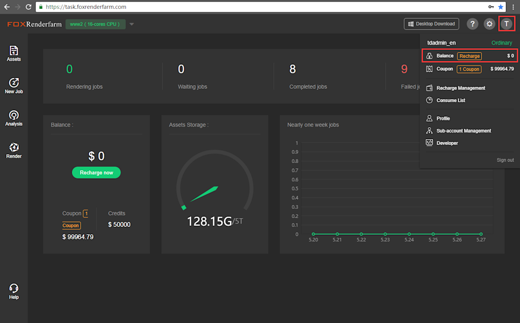Screen dimensions: 520x323
Task: Click the Recharge Management wallet icon
Action: click(x=429, y=88)
